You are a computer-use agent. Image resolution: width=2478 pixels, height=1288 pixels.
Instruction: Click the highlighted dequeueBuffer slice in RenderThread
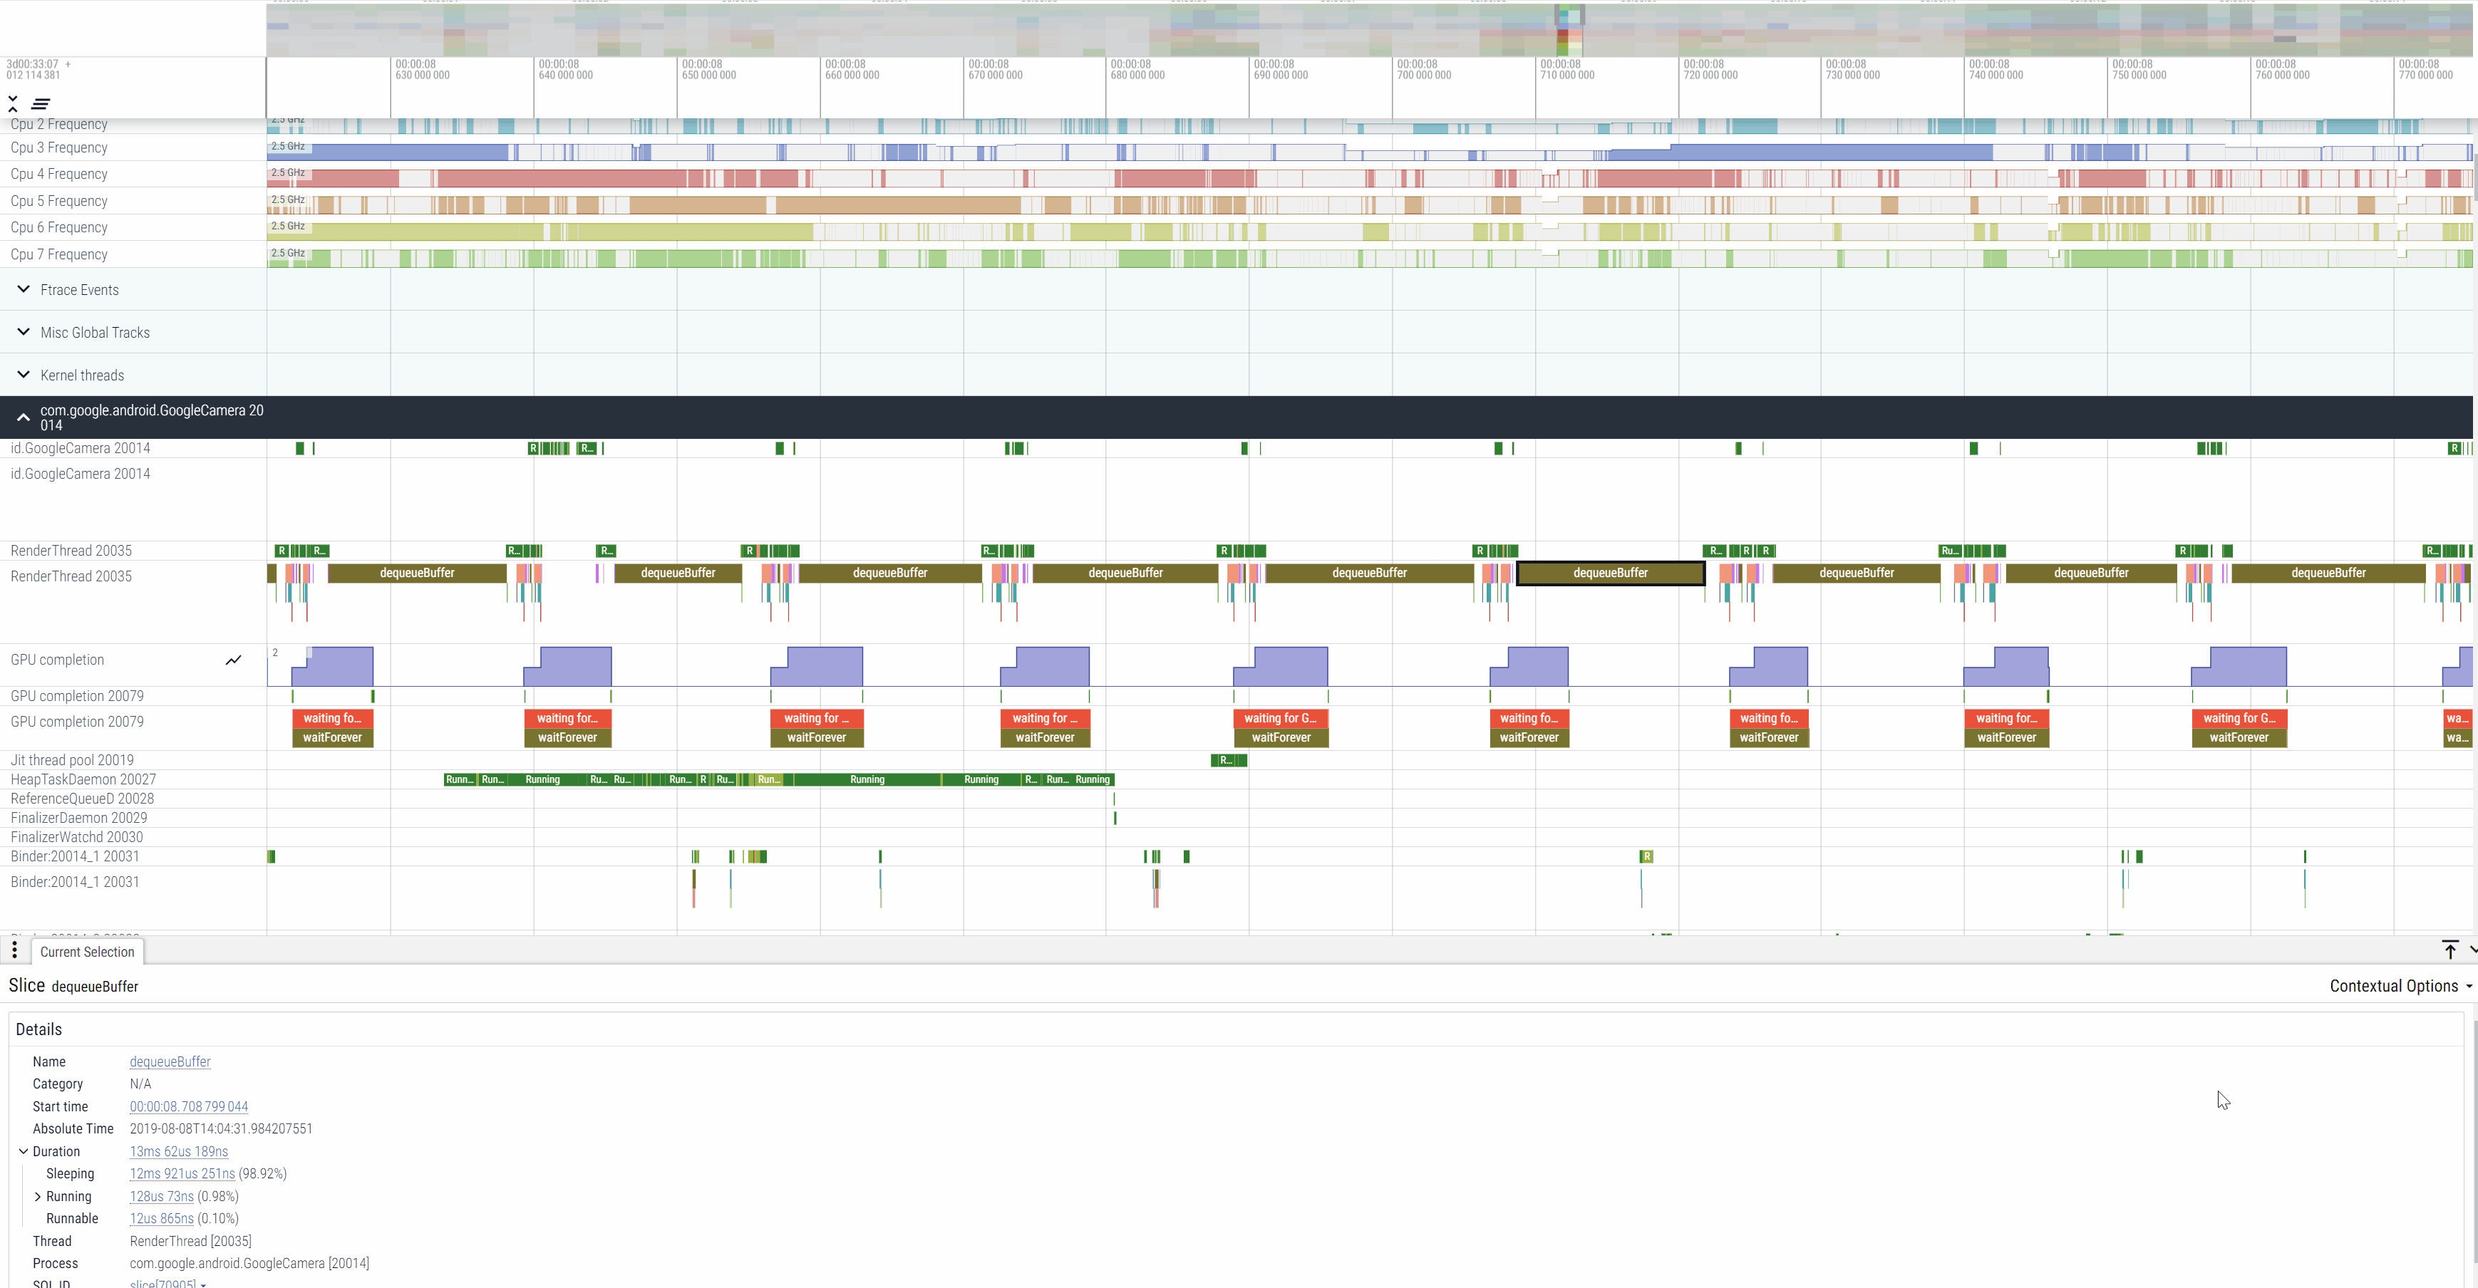[1611, 572]
